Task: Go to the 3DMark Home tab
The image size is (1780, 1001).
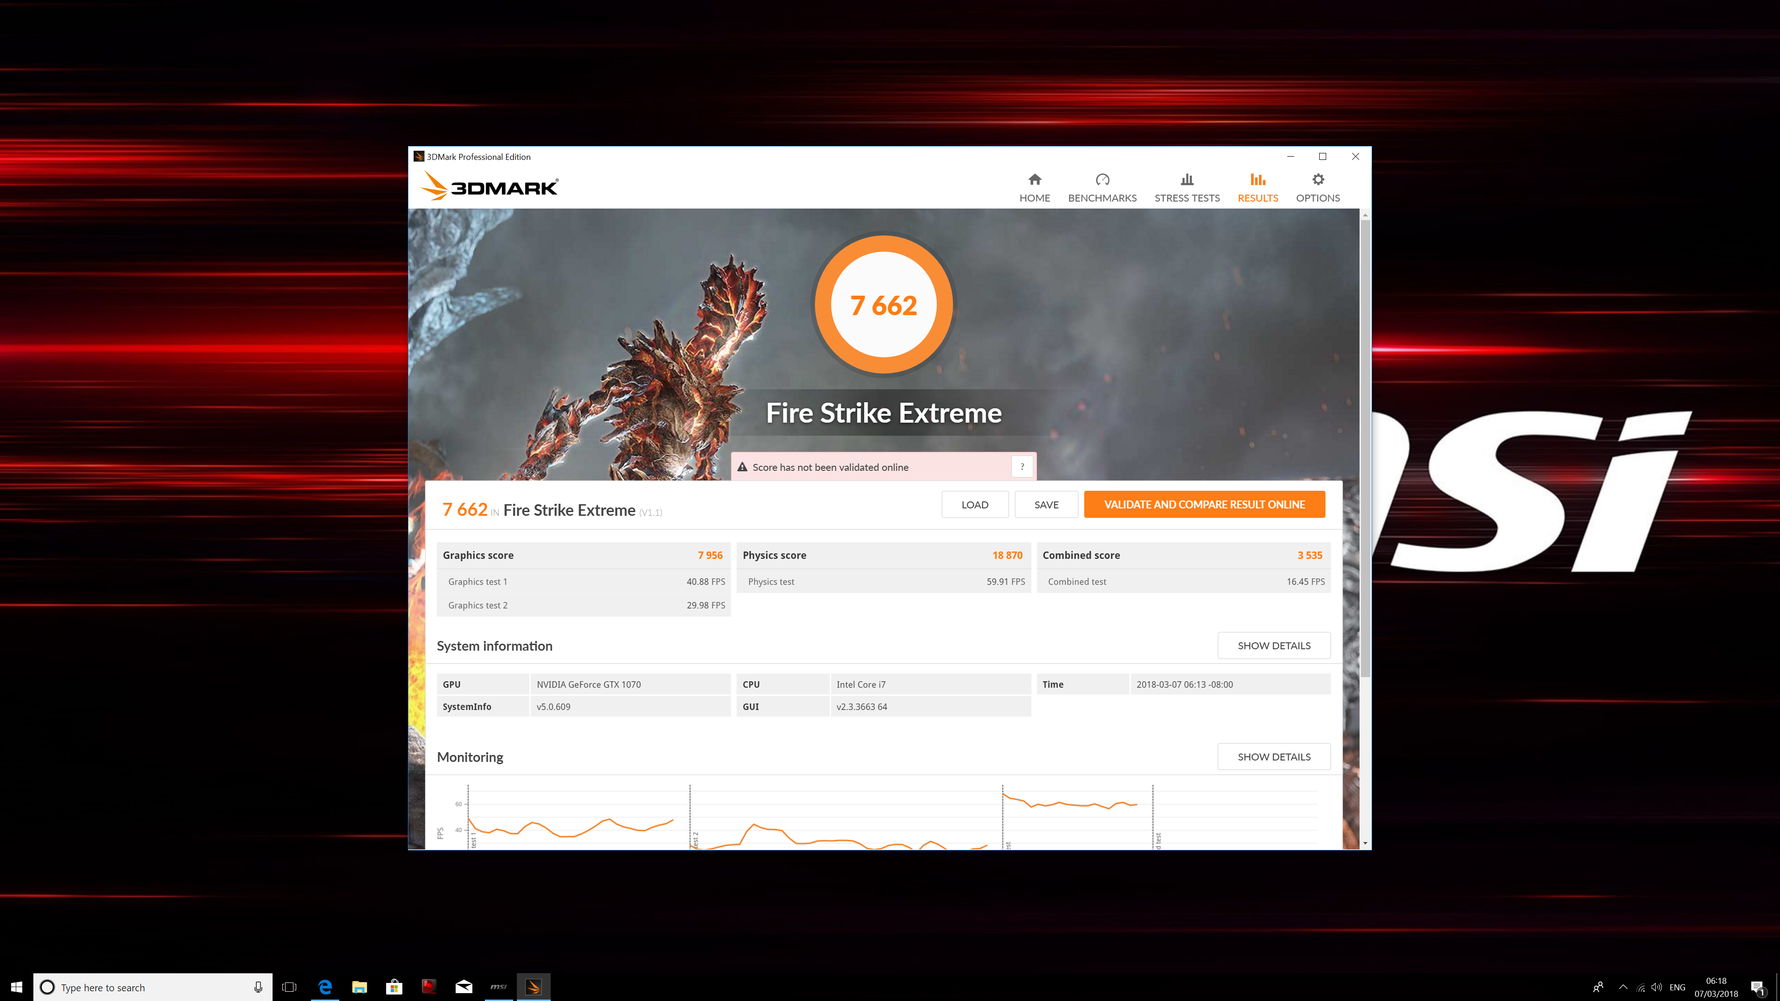Action: pos(1035,188)
